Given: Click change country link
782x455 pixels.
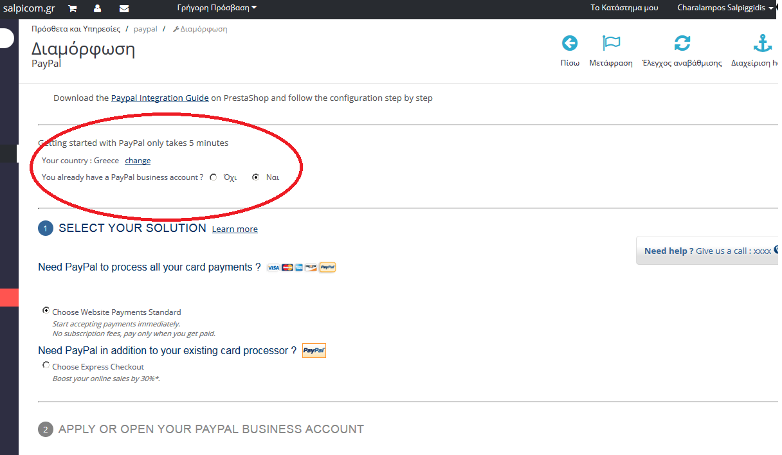Looking at the screenshot, I should point(138,161).
